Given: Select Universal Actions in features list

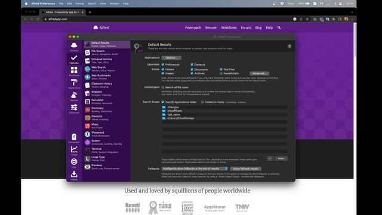Looking at the screenshot, I should (107, 61).
